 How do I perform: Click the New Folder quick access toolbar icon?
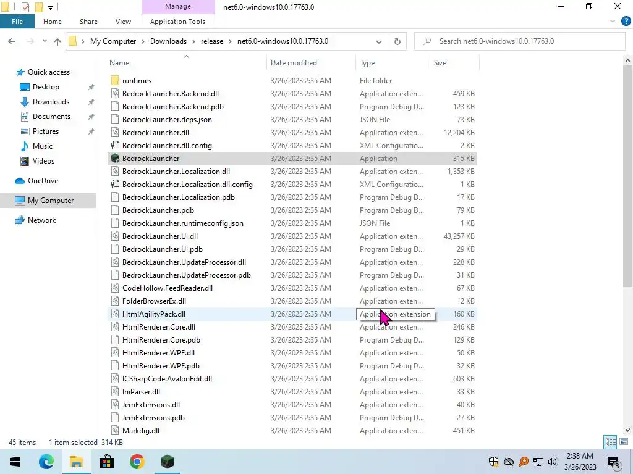tap(39, 7)
